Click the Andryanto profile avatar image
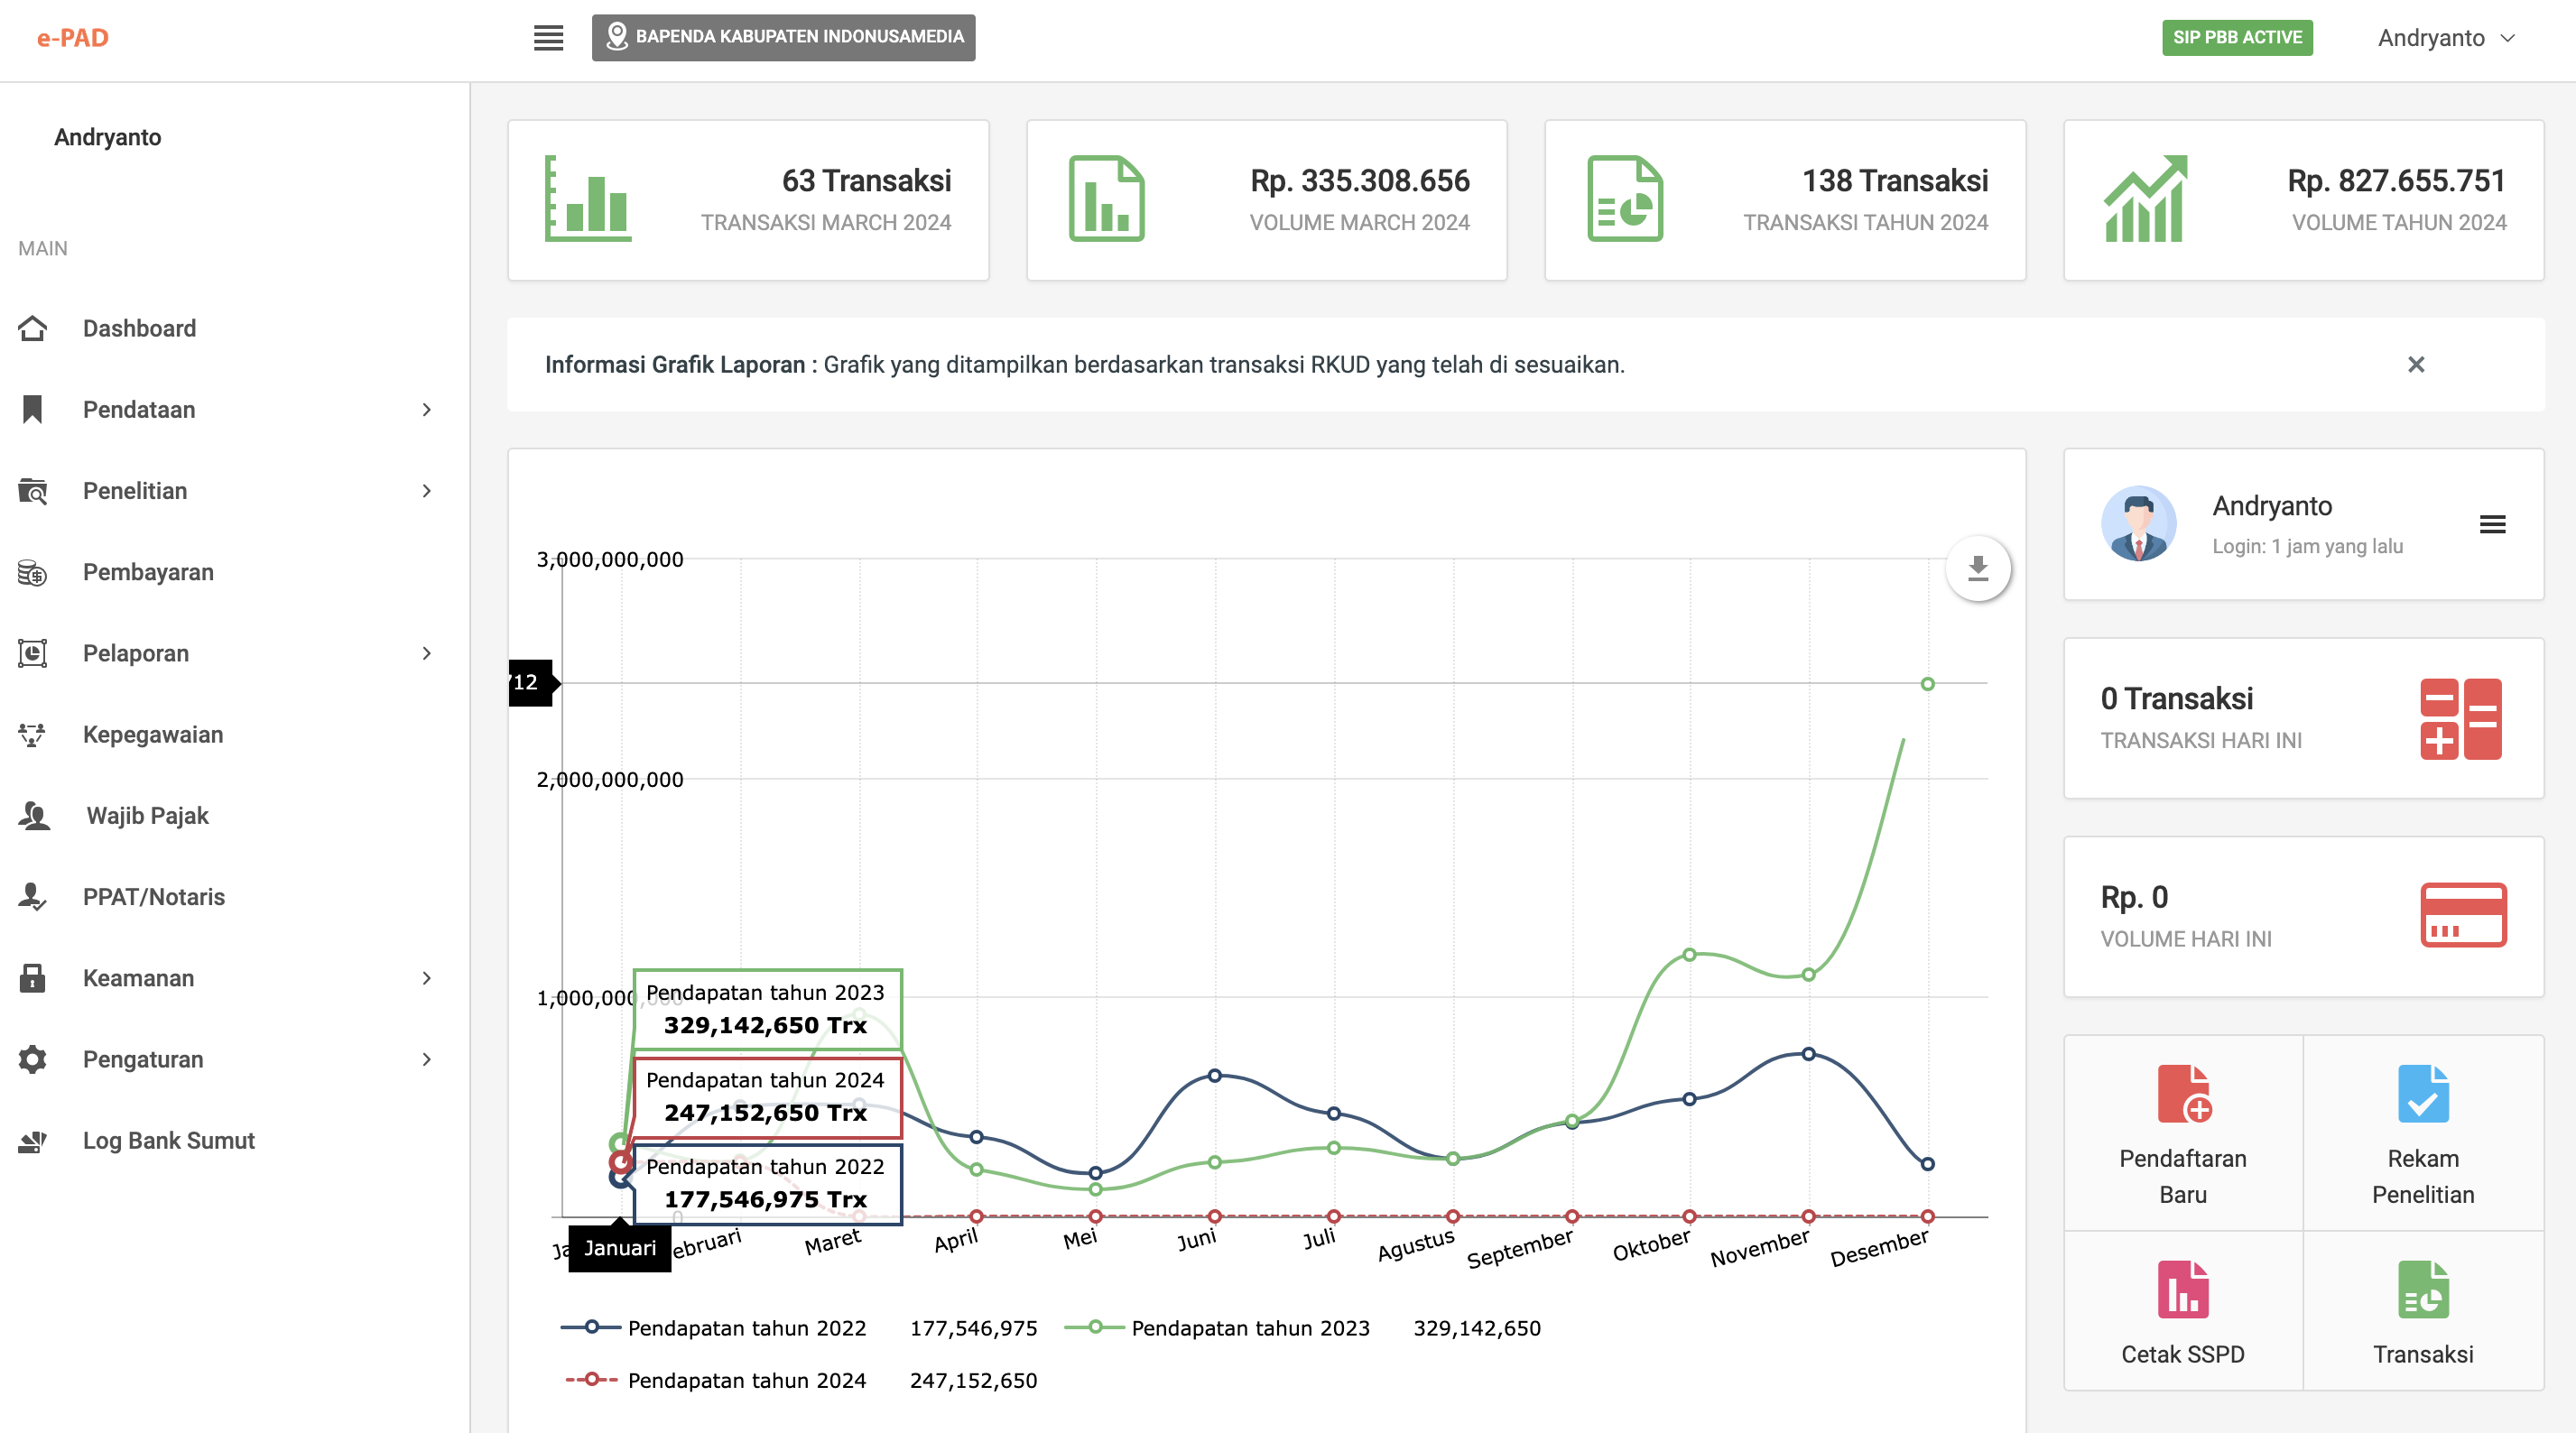 (x=2138, y=524)
